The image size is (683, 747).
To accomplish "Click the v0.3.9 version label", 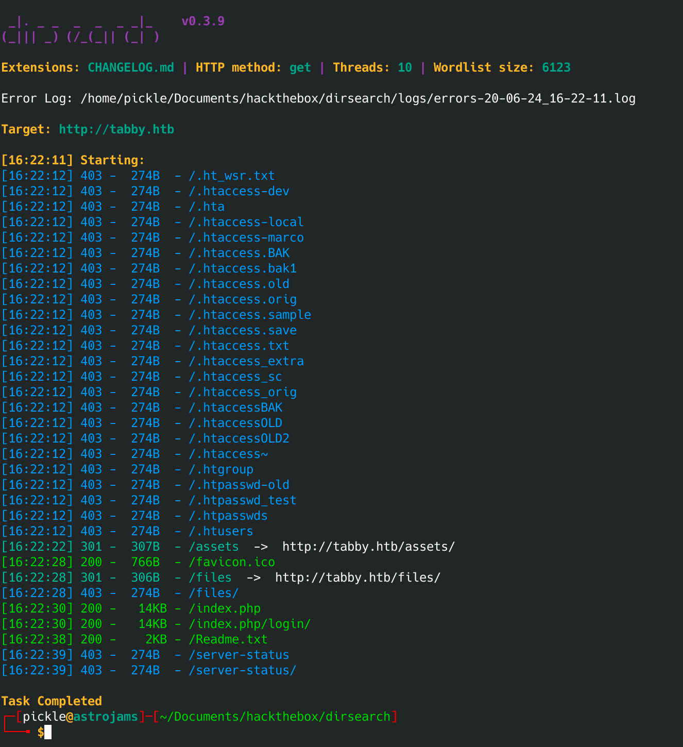I will click(203, 21).
